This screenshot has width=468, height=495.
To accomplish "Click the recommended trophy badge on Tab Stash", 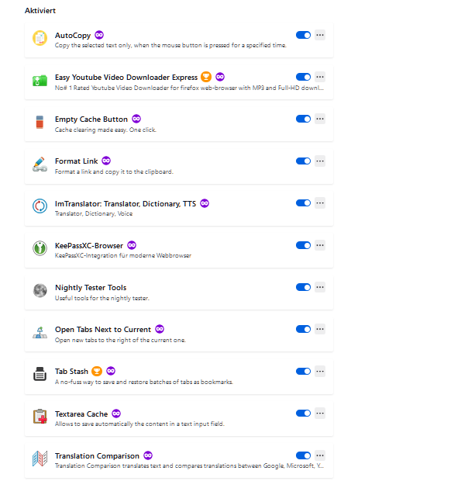I will pyautogui.click(x=97, y=371).
